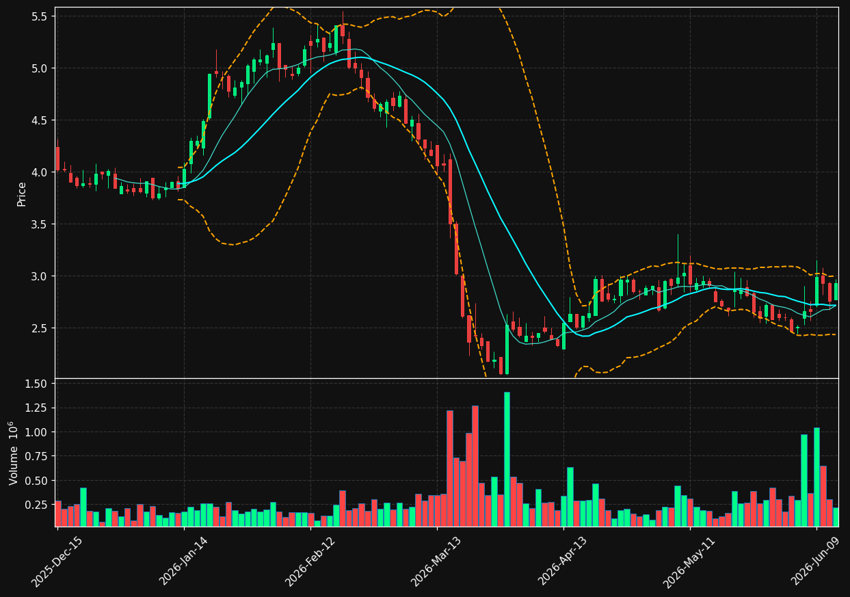Screen dimensions: 850x597
Task: Click the 3.0 price axis label
Action: point(40,276)
